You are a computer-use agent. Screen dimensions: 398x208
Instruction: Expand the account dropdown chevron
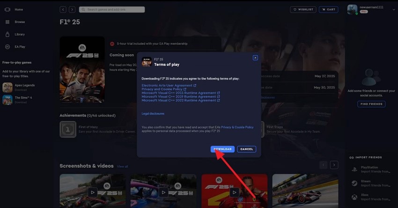pyautogui.click(x=394, y=10)
